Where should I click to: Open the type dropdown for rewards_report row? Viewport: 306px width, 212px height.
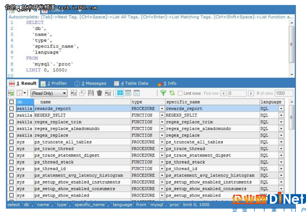(x=162, y=109)
